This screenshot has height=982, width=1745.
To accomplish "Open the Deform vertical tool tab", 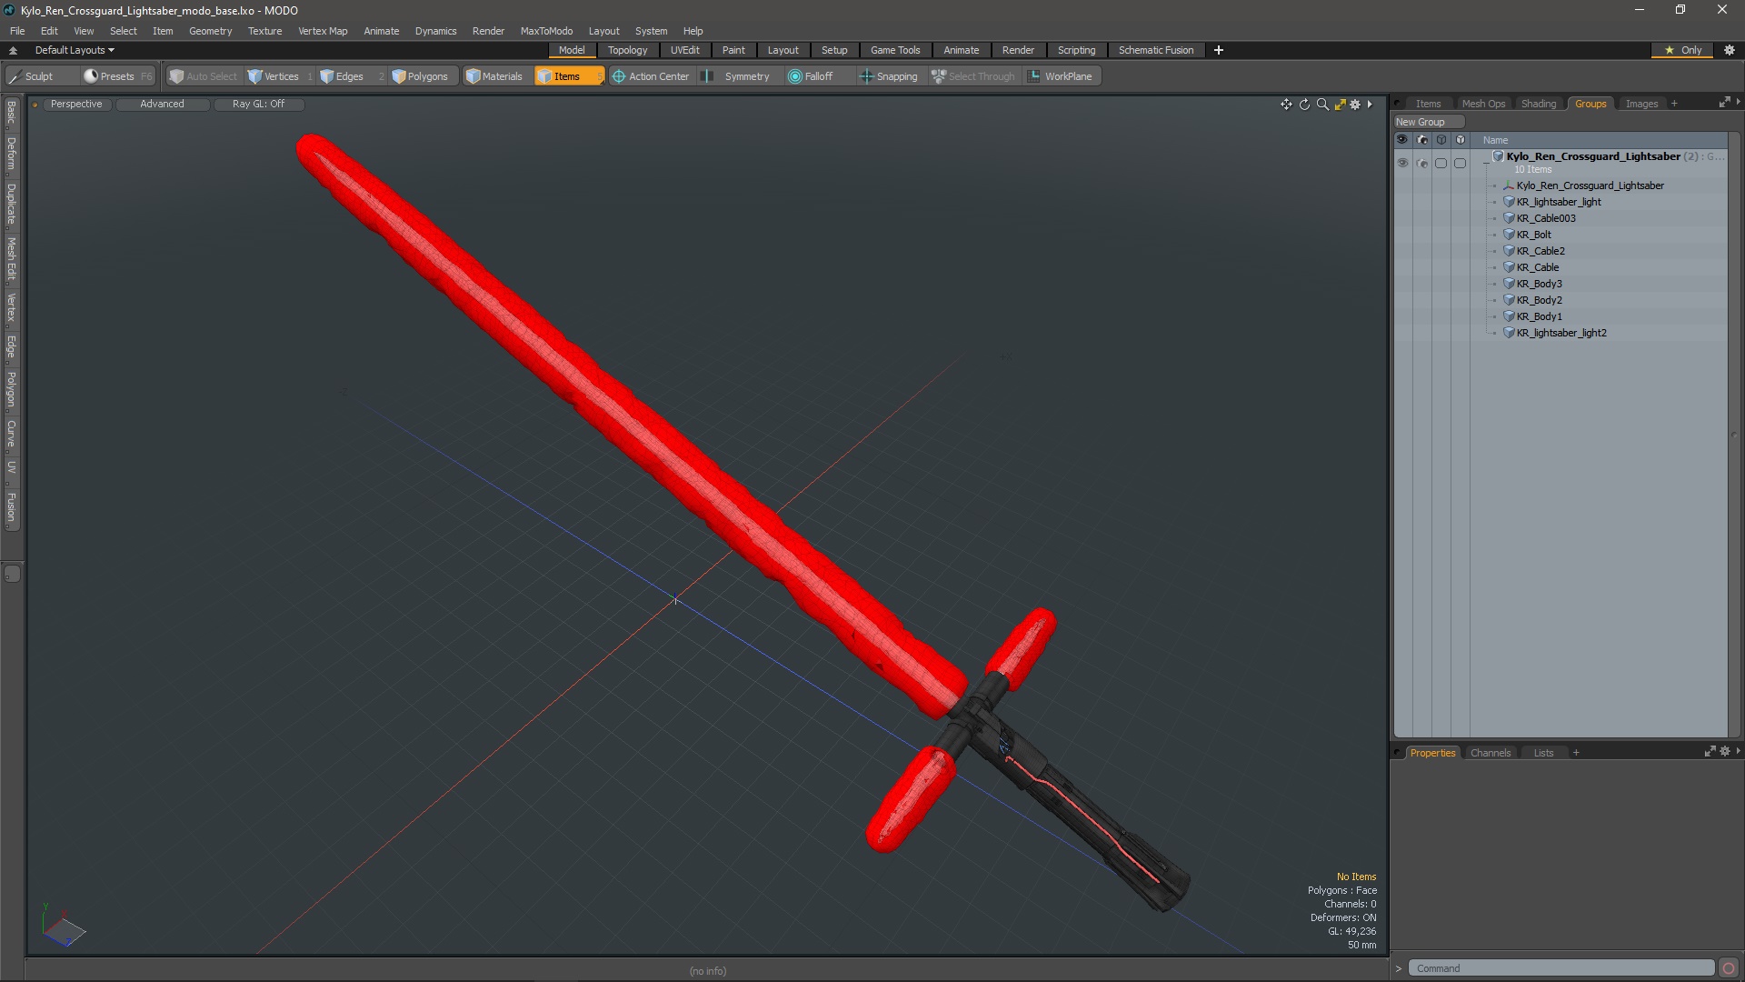I will (x=11, y=154).
